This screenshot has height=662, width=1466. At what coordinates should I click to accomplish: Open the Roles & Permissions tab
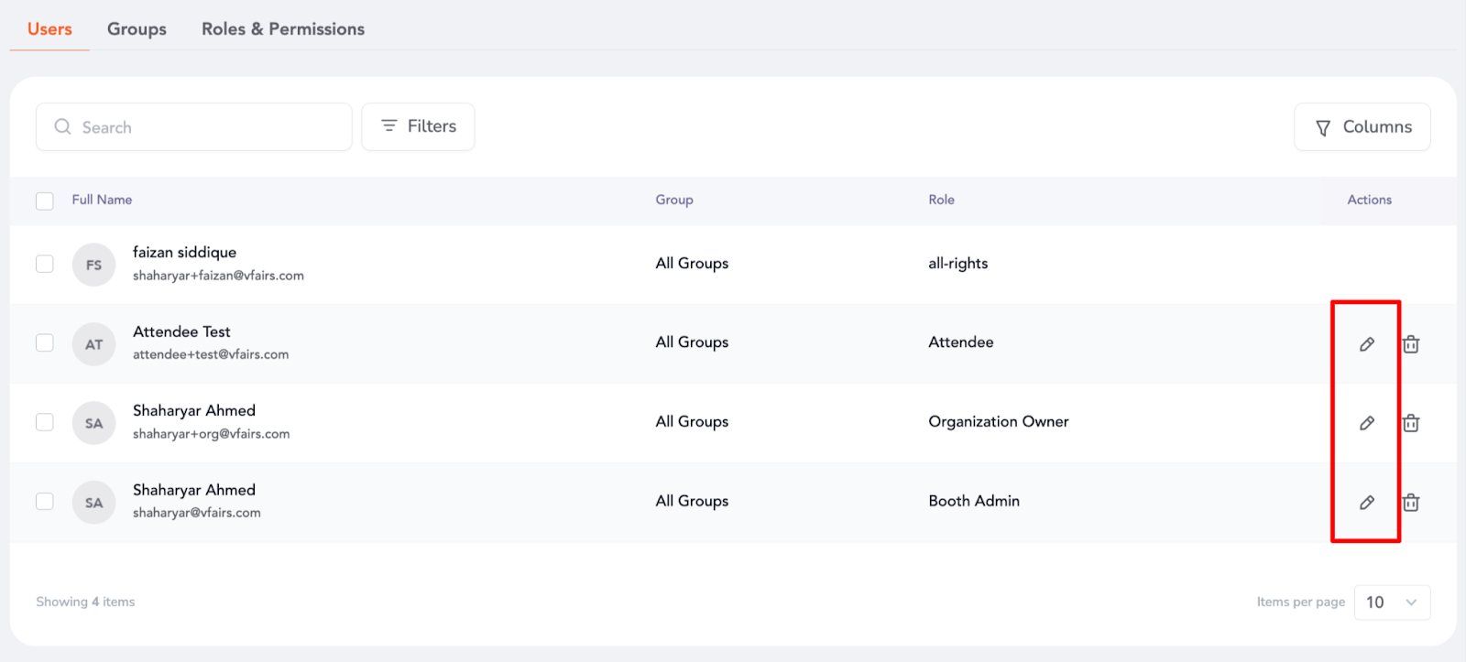[x=283, y=29]
